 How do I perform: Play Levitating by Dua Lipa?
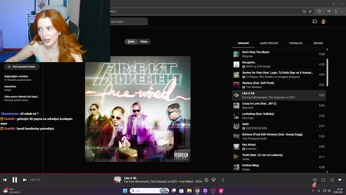coord(279,116)
